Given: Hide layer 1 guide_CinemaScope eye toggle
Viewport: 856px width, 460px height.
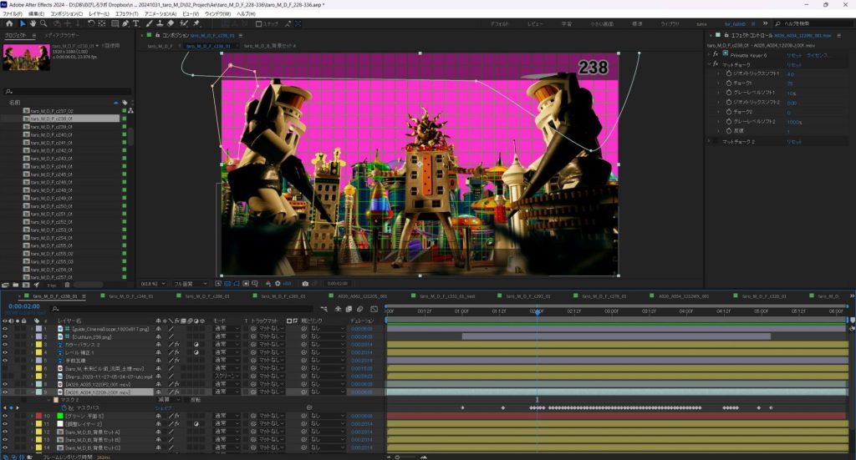Looking at the screenshot, I should (x=5, y=329).
